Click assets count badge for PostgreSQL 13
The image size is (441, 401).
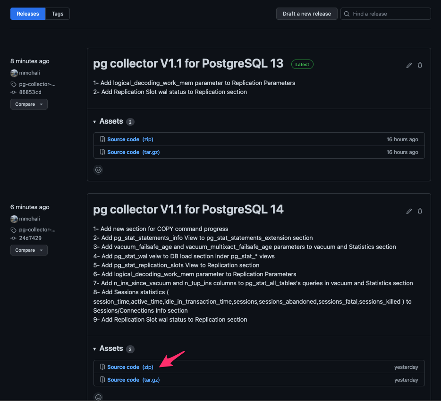point(130,122)
